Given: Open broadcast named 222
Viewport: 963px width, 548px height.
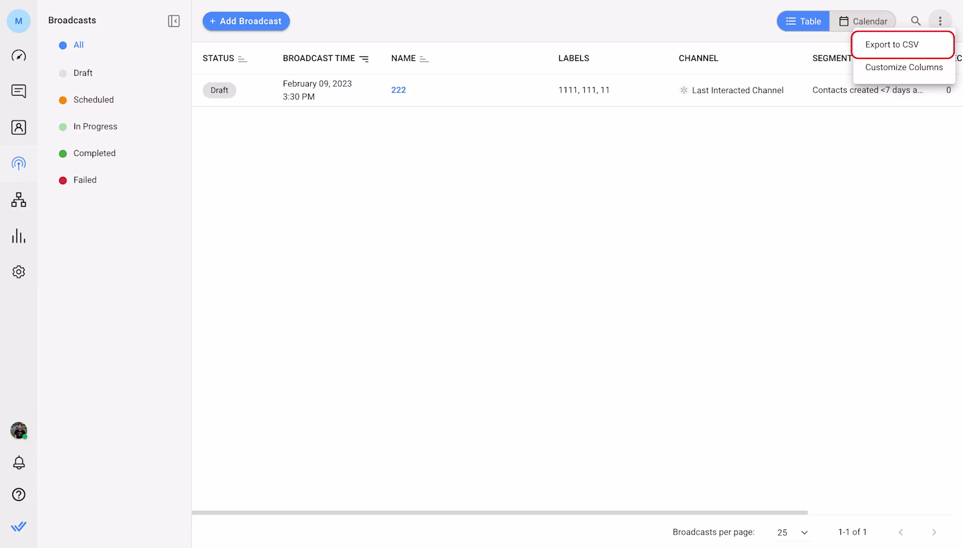Looking at the screenshot, I should click(398, 90).
